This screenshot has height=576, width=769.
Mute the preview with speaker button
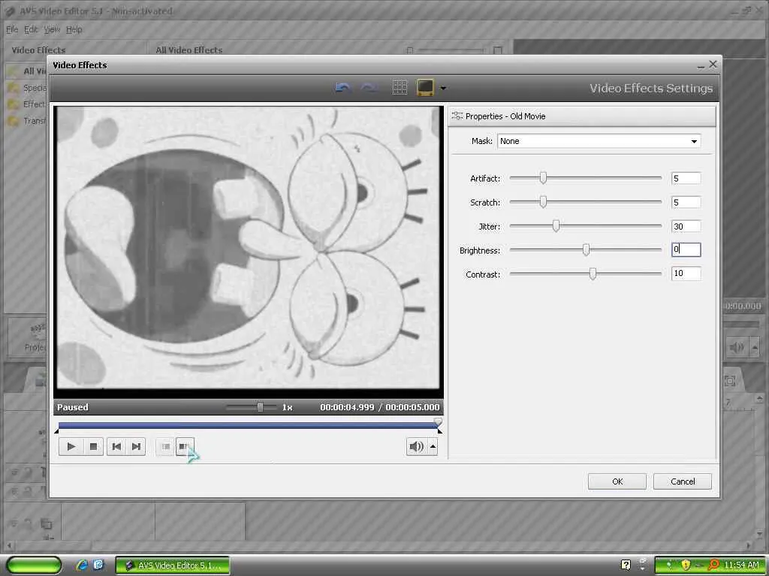416,447
